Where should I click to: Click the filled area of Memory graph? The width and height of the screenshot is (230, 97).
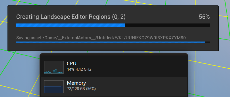[x=54, y=90]
